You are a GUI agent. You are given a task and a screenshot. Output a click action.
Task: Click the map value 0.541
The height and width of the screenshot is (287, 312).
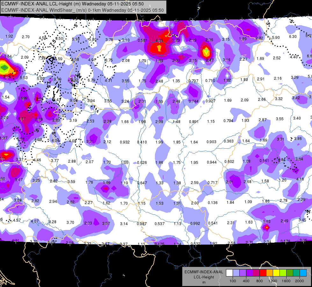click(213, 223)
